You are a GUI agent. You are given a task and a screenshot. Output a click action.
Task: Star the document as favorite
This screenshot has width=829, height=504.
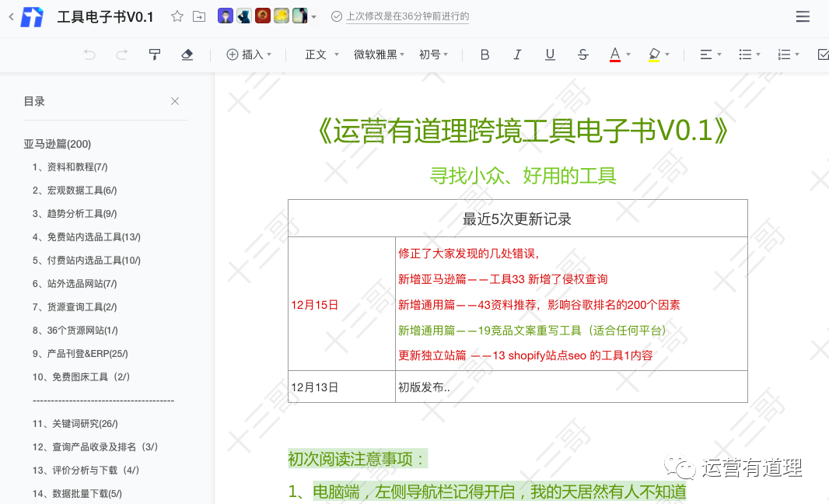pos(177,16)
